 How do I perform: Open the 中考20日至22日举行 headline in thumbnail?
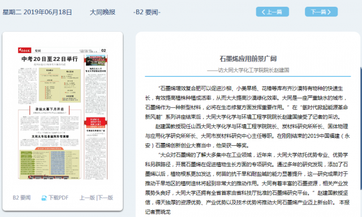(50, 59)
